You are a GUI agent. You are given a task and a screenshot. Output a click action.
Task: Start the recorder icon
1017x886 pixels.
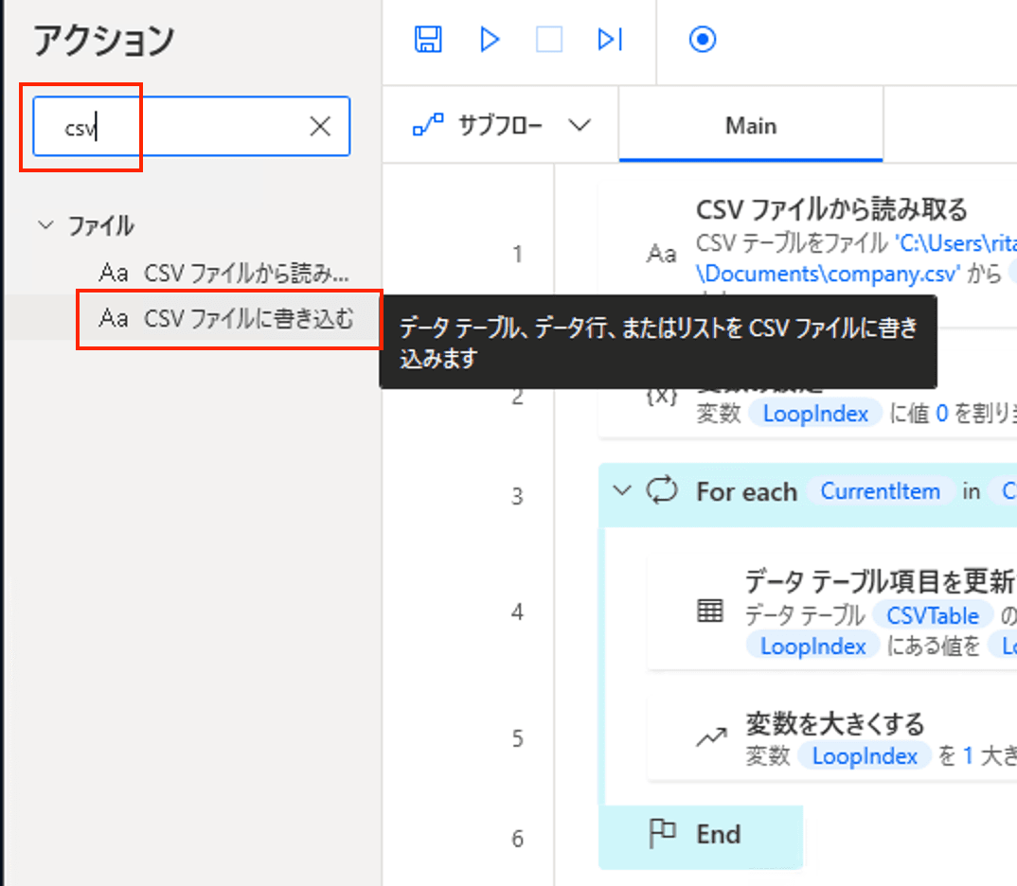[703, 40]
